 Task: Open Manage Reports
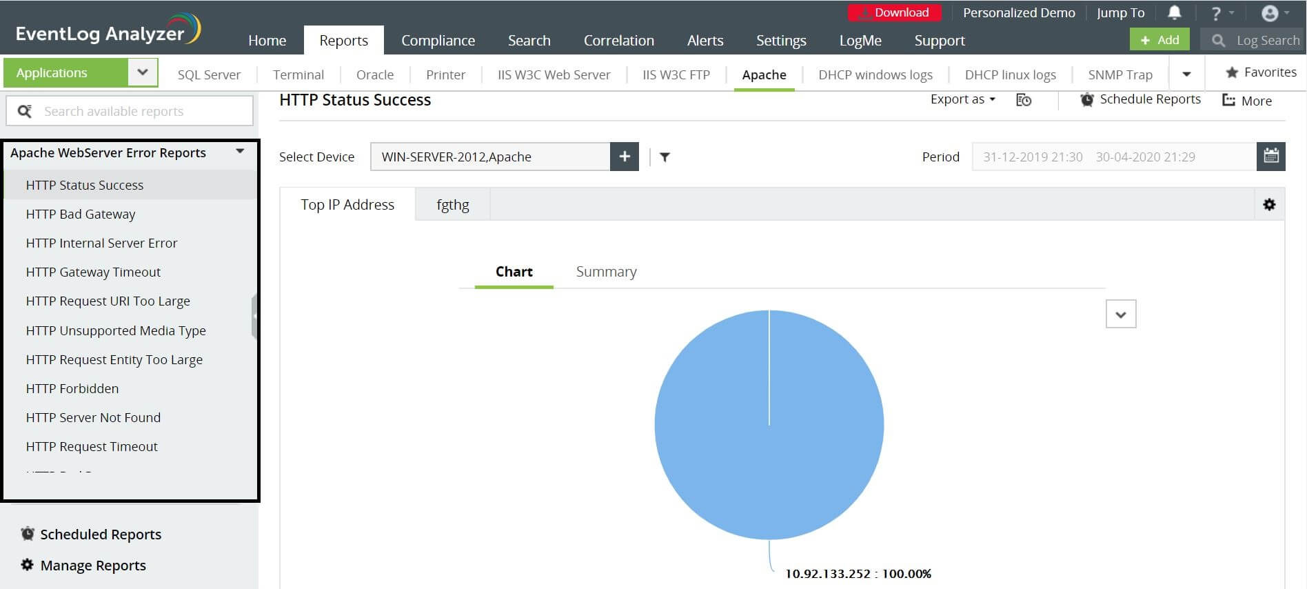point(83,565)
